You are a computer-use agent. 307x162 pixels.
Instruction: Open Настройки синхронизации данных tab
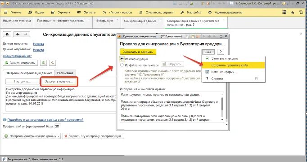click(29, 73)
